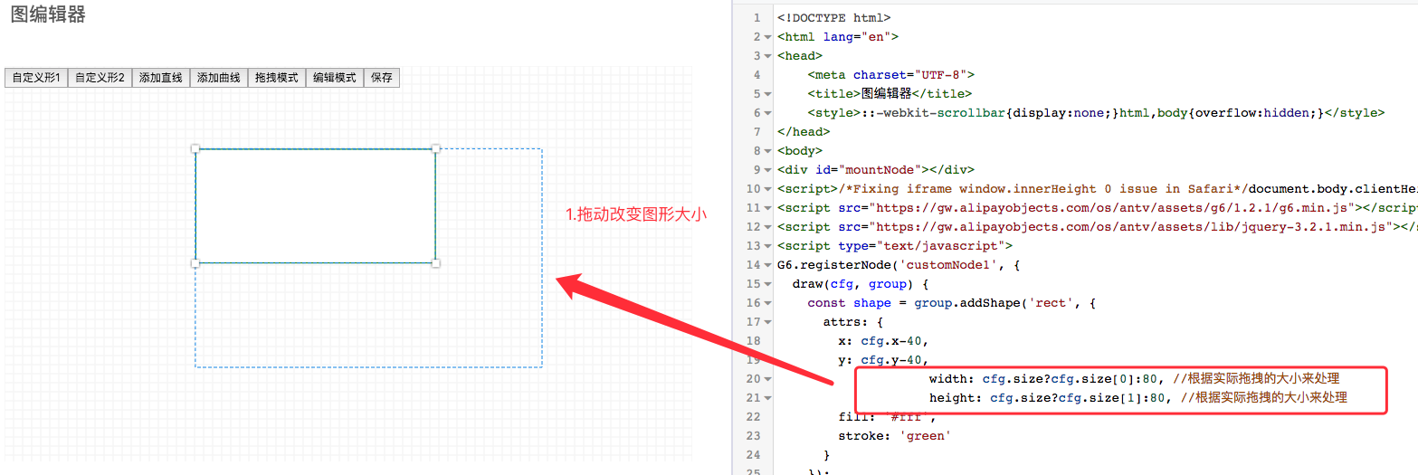Collapse the <html lang="en"> block at line 2

click(x=766, y=37)
